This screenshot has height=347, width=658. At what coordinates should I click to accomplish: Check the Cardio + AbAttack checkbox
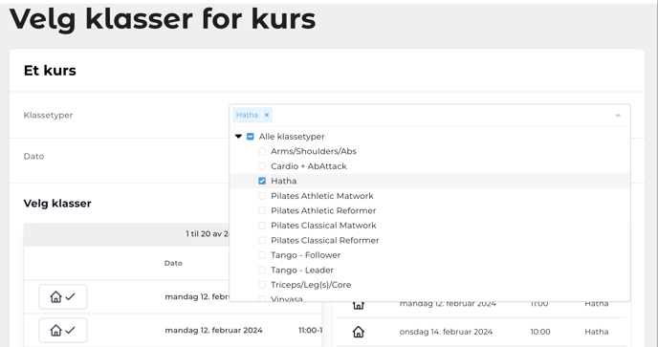(262, 166)
